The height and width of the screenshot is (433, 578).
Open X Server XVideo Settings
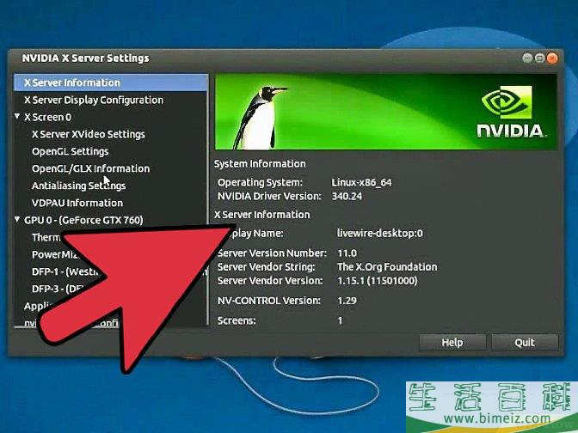pos(89,134)
